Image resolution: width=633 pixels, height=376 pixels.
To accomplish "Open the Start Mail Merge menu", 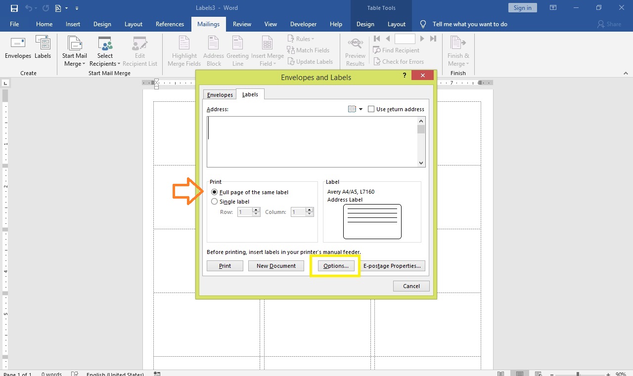I will 74,51.
